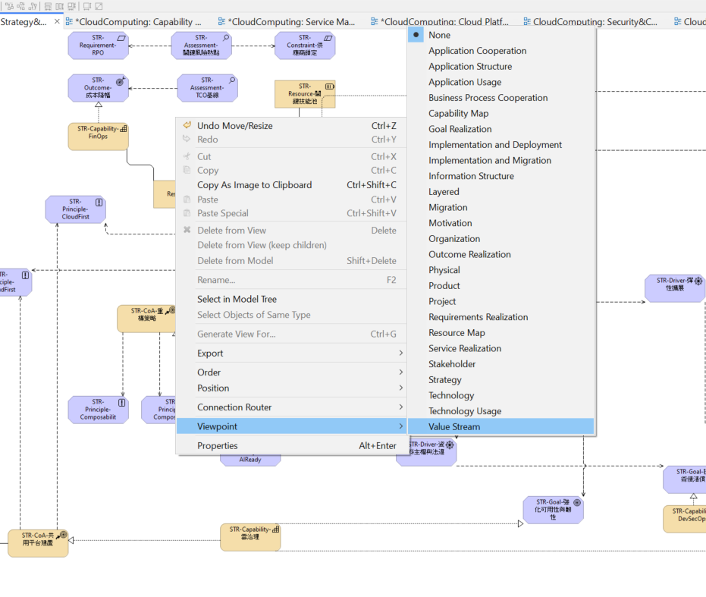Choose the Strategy viewpoint
Screen dimensions: 706x597
501,379
